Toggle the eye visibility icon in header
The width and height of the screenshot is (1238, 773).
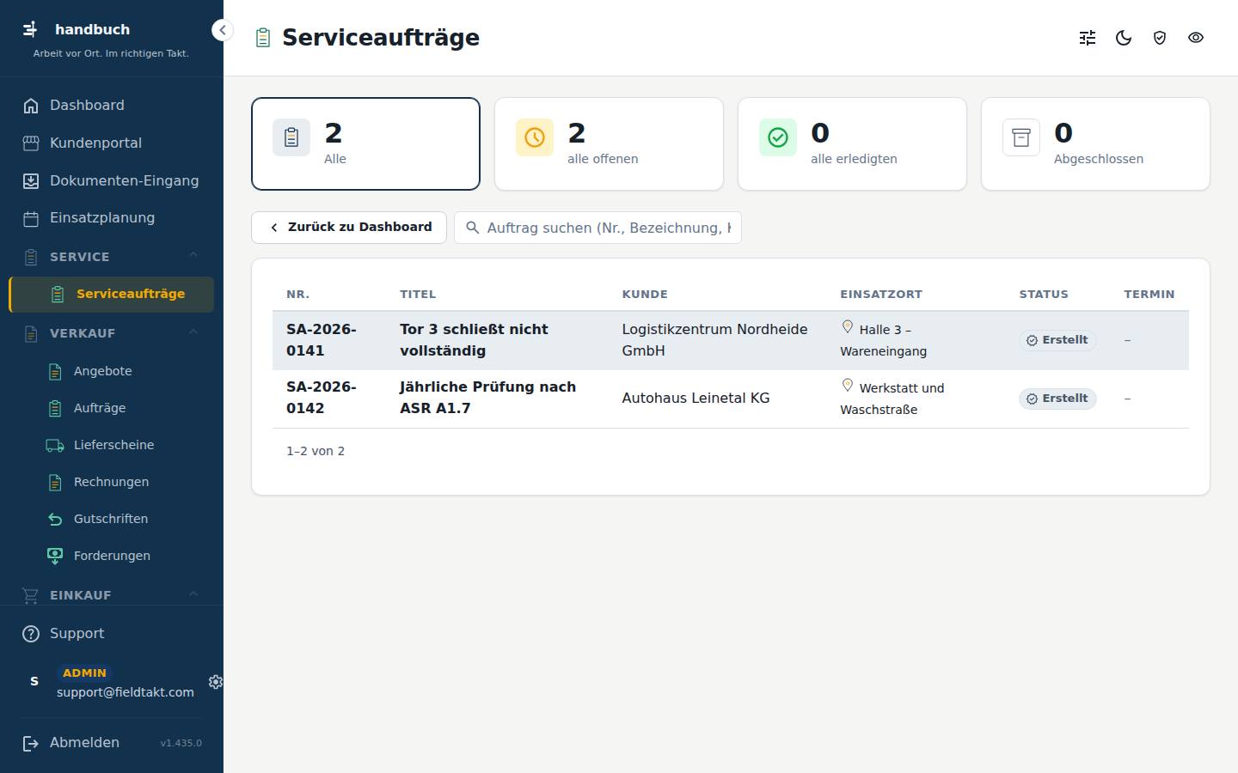1196,38
